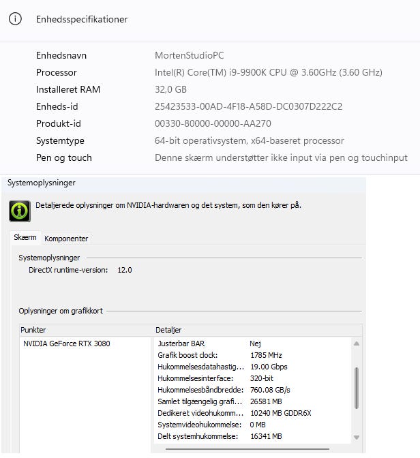
Task: Click the pen and touch support description
Action: 281,157
